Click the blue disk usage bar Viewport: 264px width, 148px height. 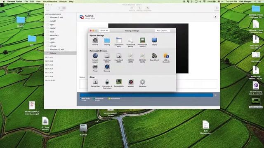coord(146,95)
